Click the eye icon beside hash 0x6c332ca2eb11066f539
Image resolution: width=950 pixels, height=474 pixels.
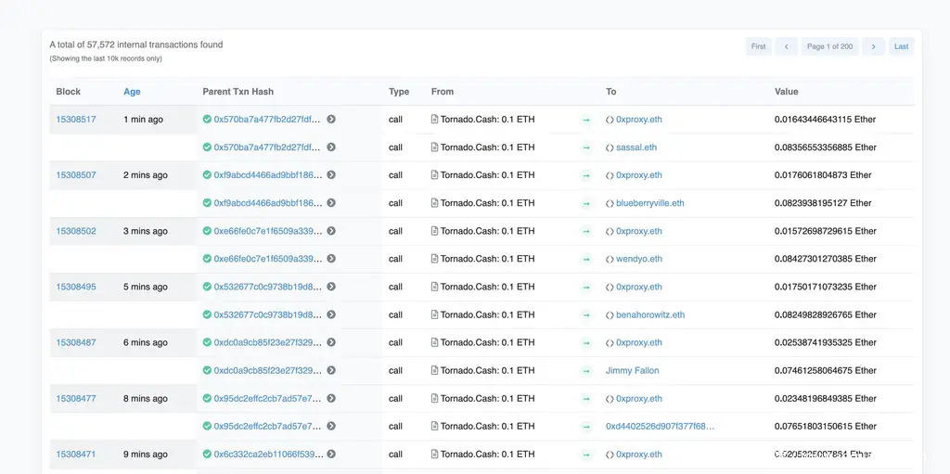tap(331, 455)
